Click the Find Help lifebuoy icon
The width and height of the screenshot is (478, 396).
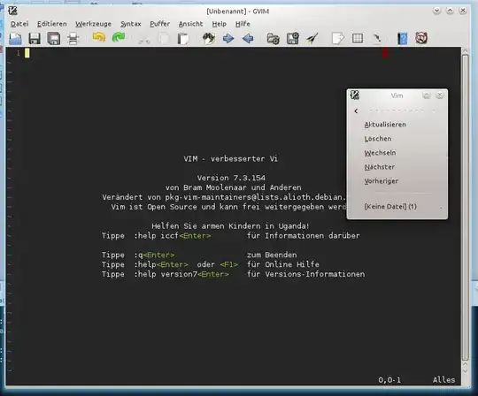click(421, 38)
